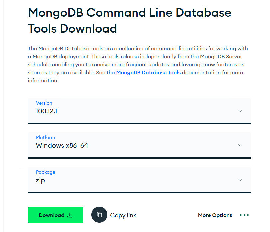Image resolution: width=270 pixels, height=232 pixels.
Task: Click the Download button text label
Action: click(52, 215)
